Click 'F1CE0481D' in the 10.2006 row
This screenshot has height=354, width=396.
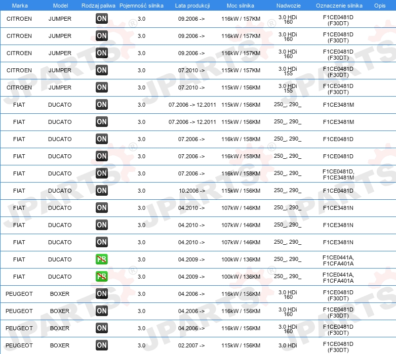(x=338, y=191)
